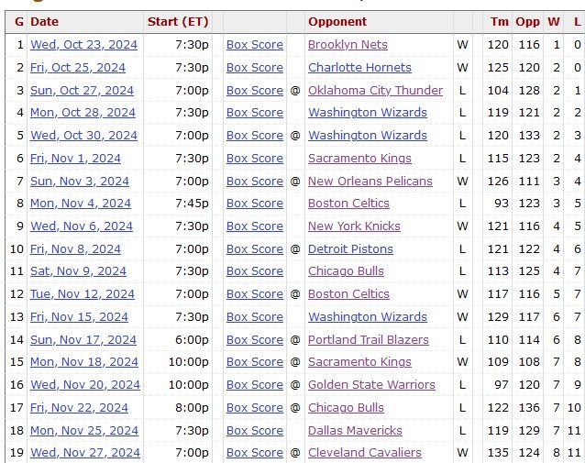Select the Sat, Nov 9, 2024 date link

(78, 271)
